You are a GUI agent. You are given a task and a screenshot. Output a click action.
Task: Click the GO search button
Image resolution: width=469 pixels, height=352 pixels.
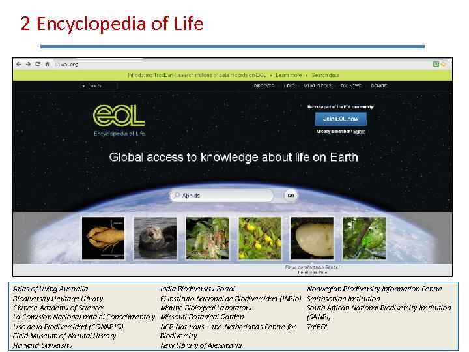[291, 196]
